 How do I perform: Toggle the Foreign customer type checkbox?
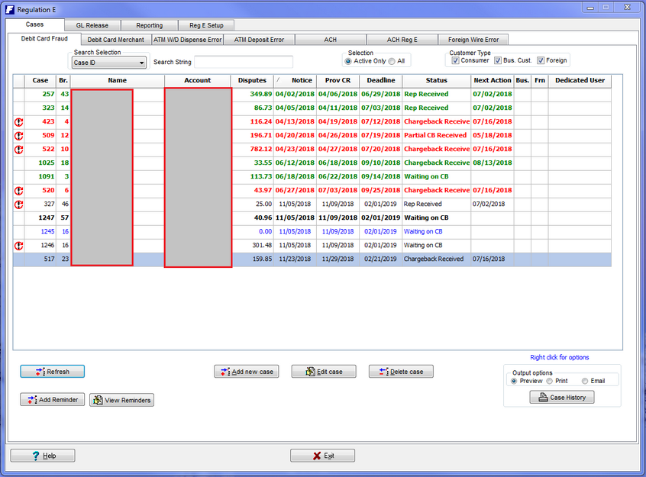pos(541,60)
